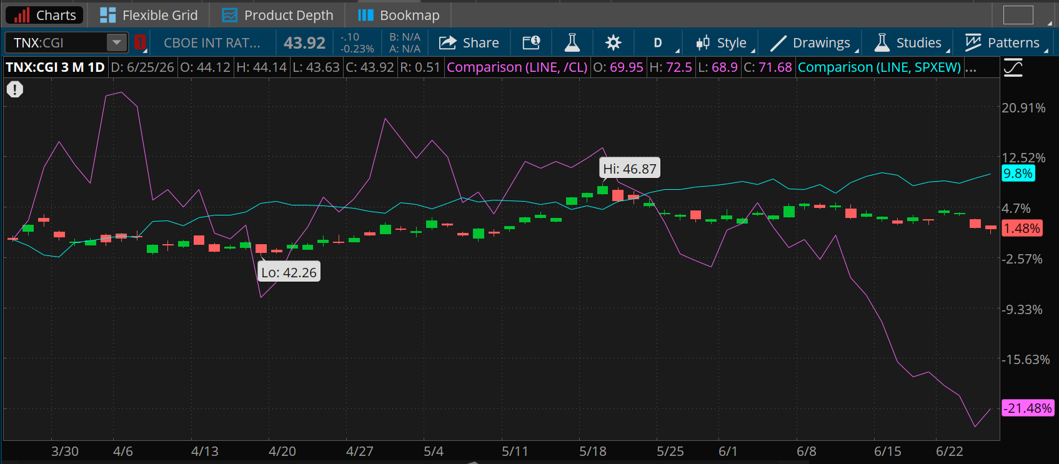
Task: Click the magenta L: 68.9 value
Action: pyautogui.click(x=718, y=67)
